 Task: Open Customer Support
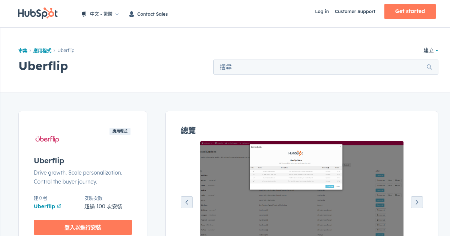coord(355,12)
